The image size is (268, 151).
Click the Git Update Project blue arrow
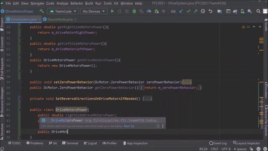[181, 11]
